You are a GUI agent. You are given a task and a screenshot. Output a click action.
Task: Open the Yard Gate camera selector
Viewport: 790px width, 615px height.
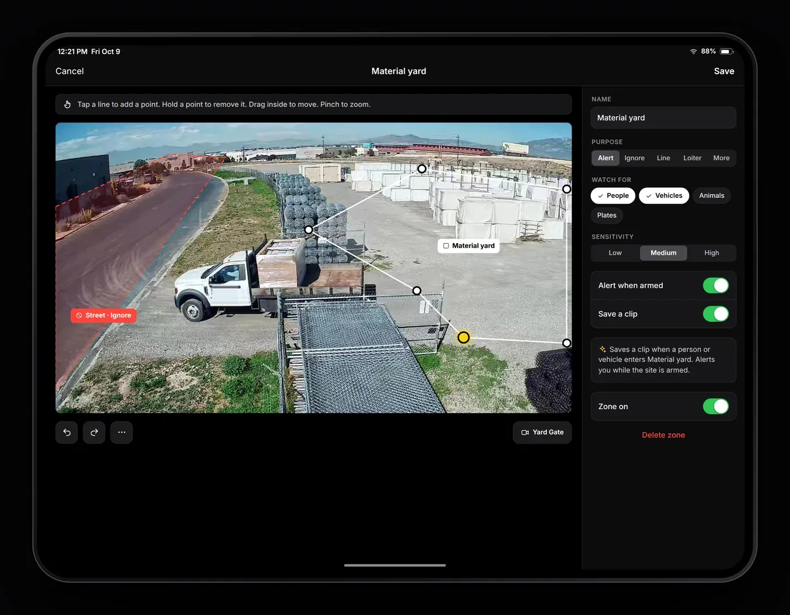click(x=542, y=432)
